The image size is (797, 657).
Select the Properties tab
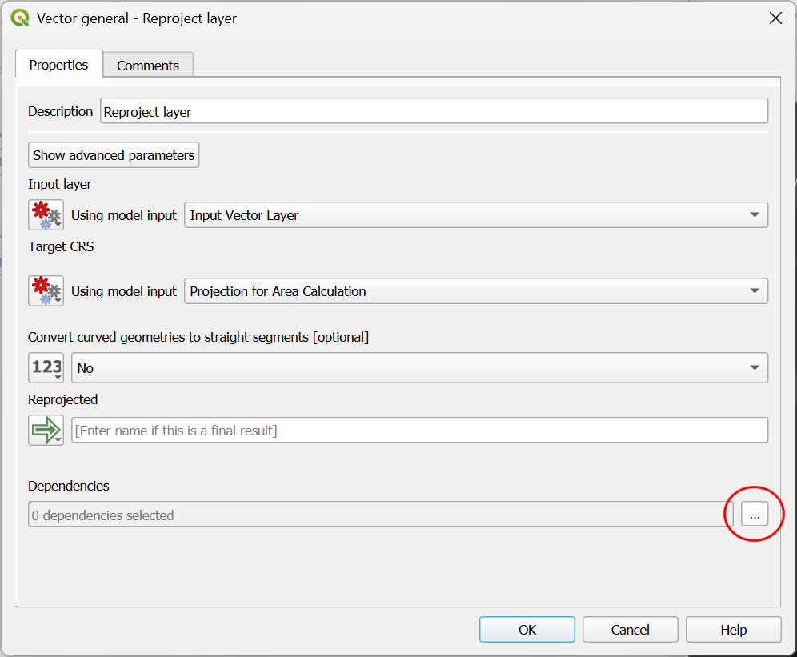58,65
